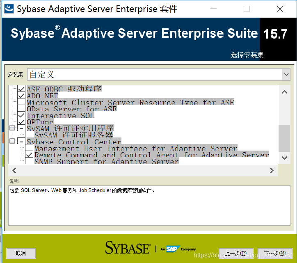
Task: Open the 安装集 dropdown arrow
Action: point(286,74)
